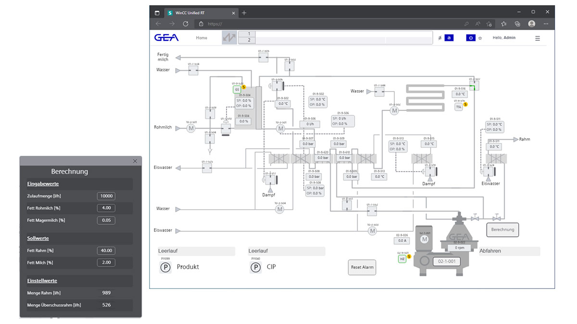Open the Produkt program P icon
This screenshot has width=577, height=324.
pyautogui.click(x=165, y=267)
